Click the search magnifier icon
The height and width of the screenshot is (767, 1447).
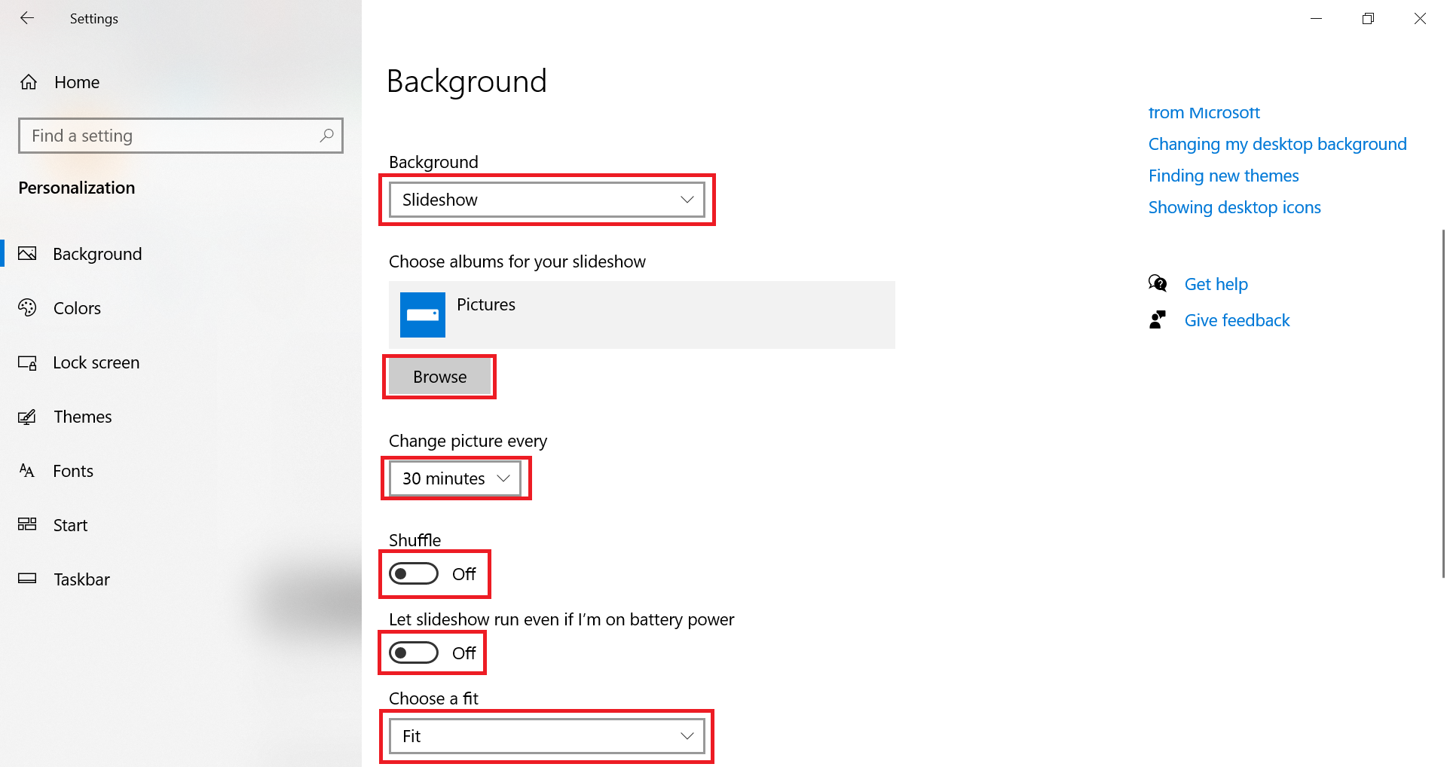(326, 136)
